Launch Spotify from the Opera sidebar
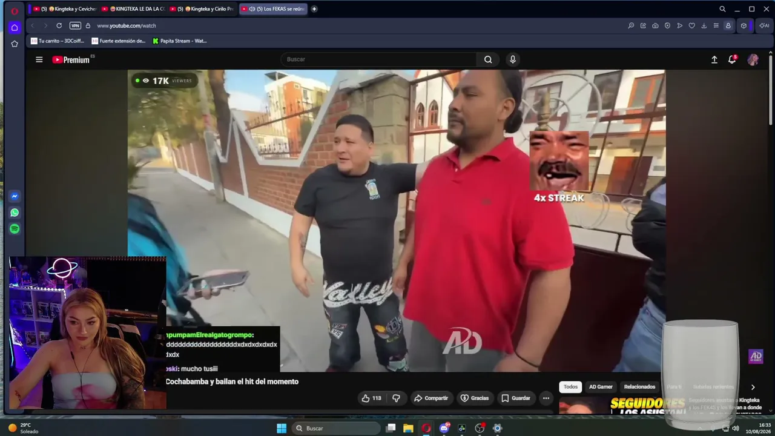Image resolution: width=775 pixels, height=436 pixels. tap(15, 229)
